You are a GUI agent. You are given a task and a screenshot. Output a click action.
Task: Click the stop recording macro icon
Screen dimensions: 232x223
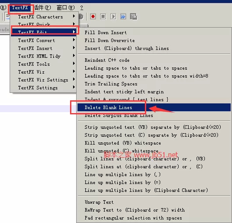point(103,17)
